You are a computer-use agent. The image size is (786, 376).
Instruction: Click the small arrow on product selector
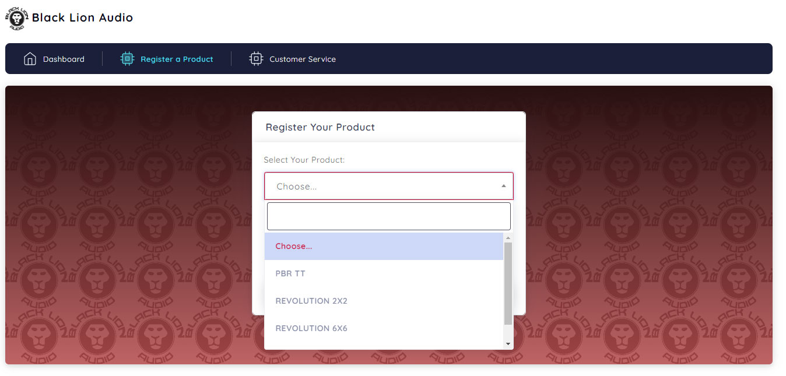503,186
